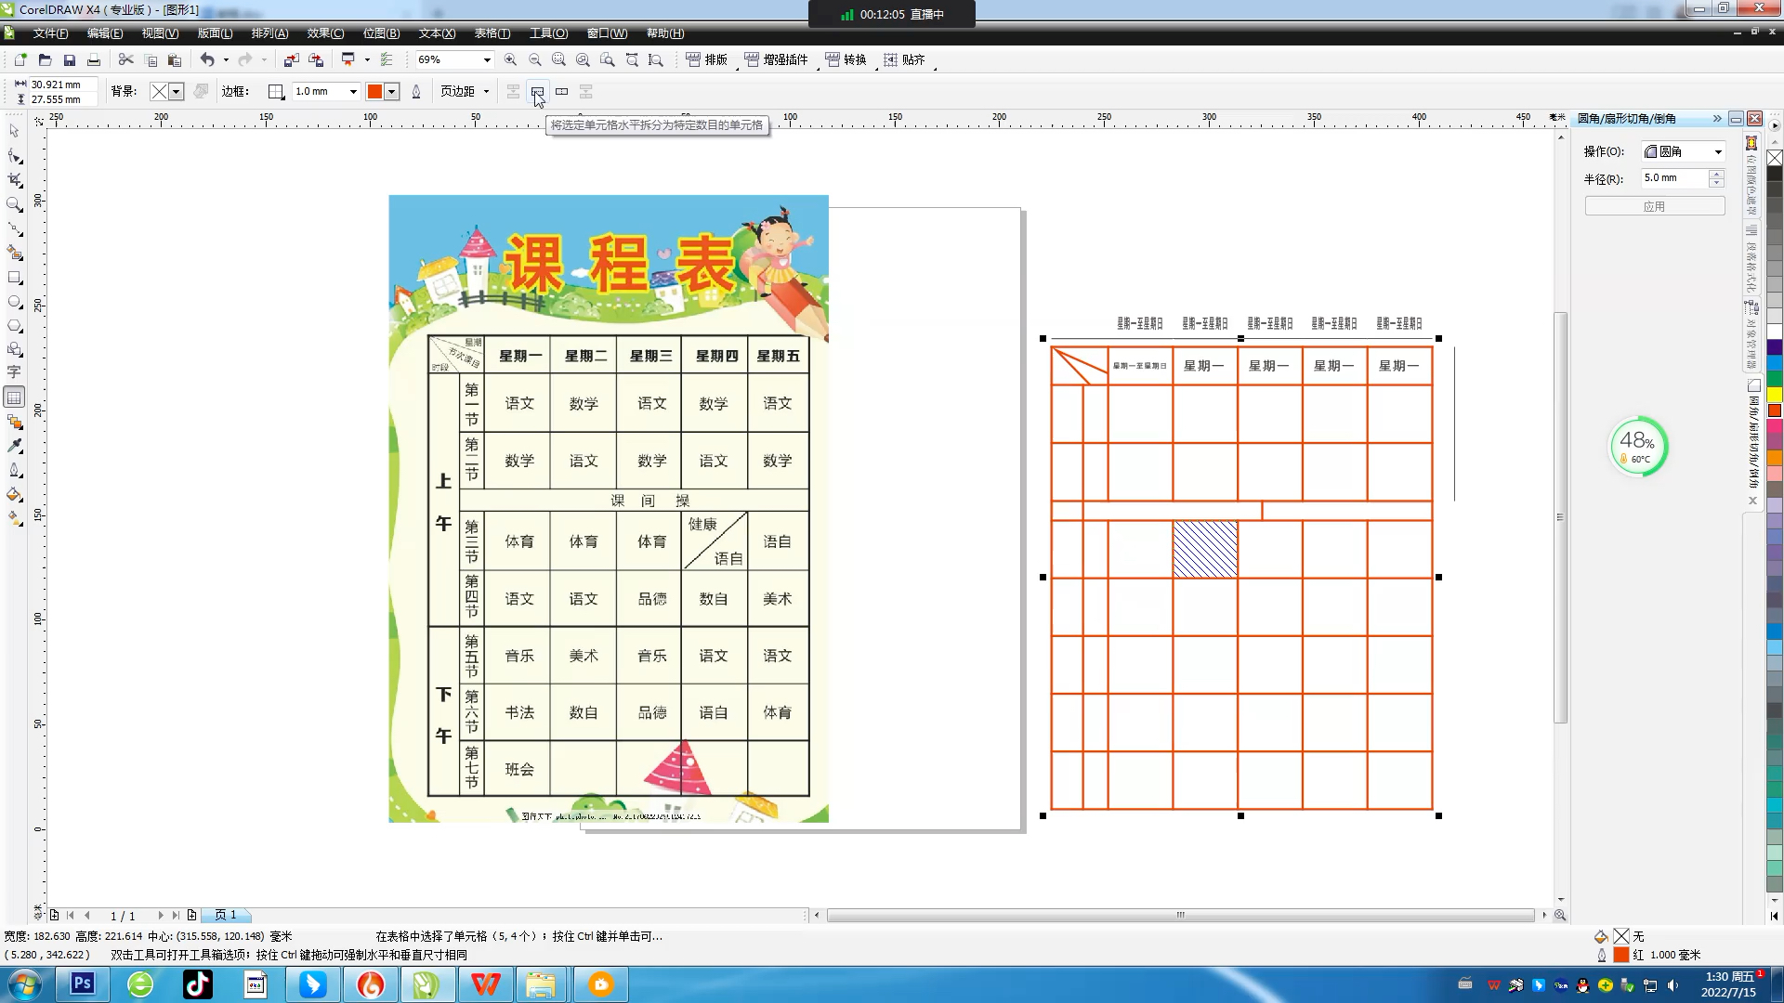This screenshot has width=1784, height=1003.
Task: Click the Paste clipboard icon
Action: 174,59
